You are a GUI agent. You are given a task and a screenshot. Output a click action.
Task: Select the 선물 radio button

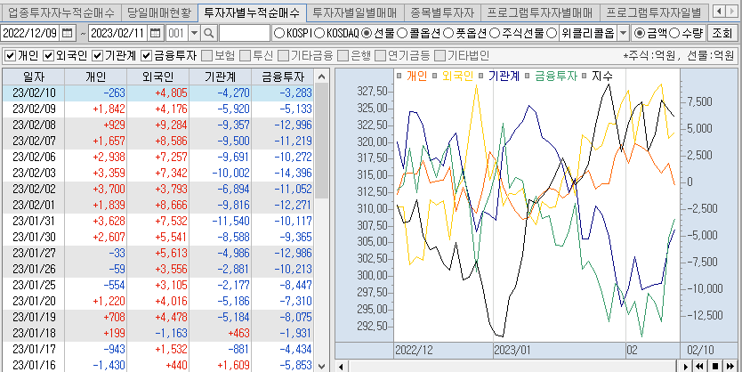pyautogui.click(x=367, y=33)
